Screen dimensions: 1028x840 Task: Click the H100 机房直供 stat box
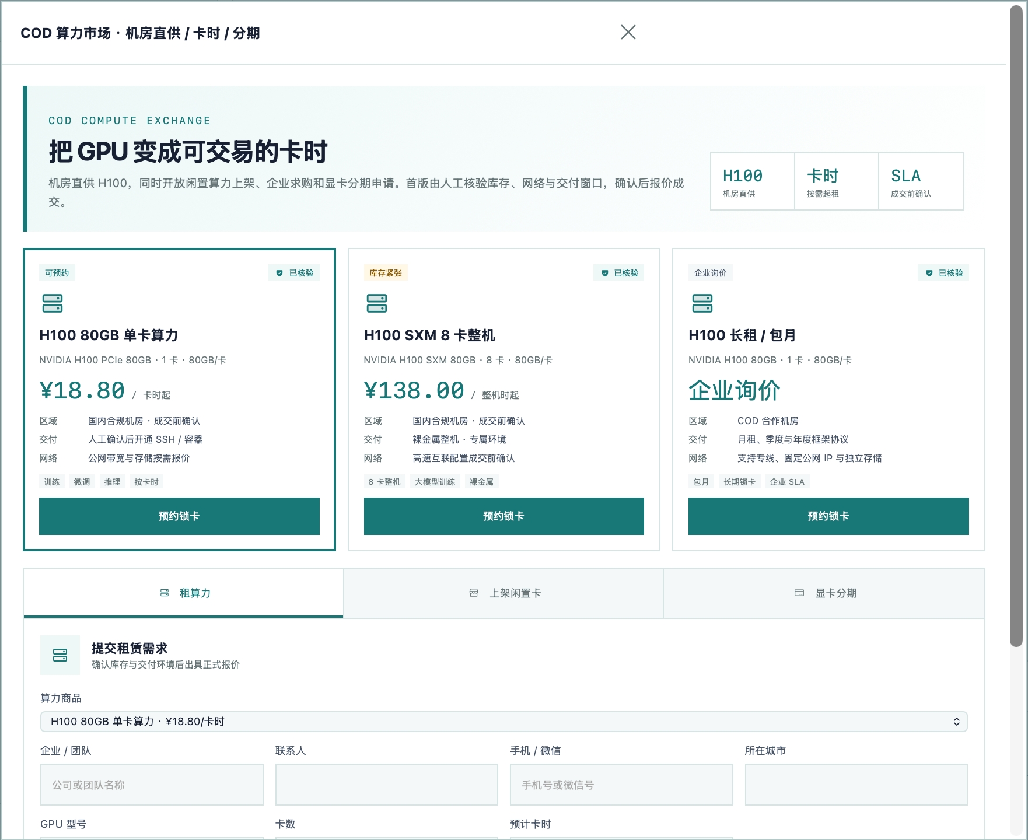click(753, 181)
